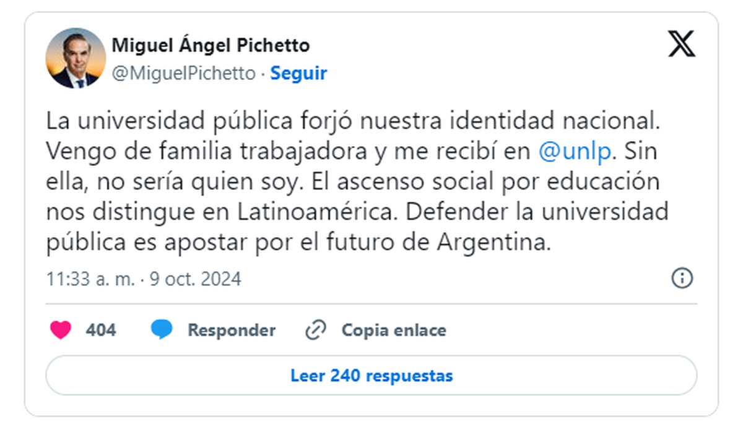Click the heart like icon

click(60, 330)
